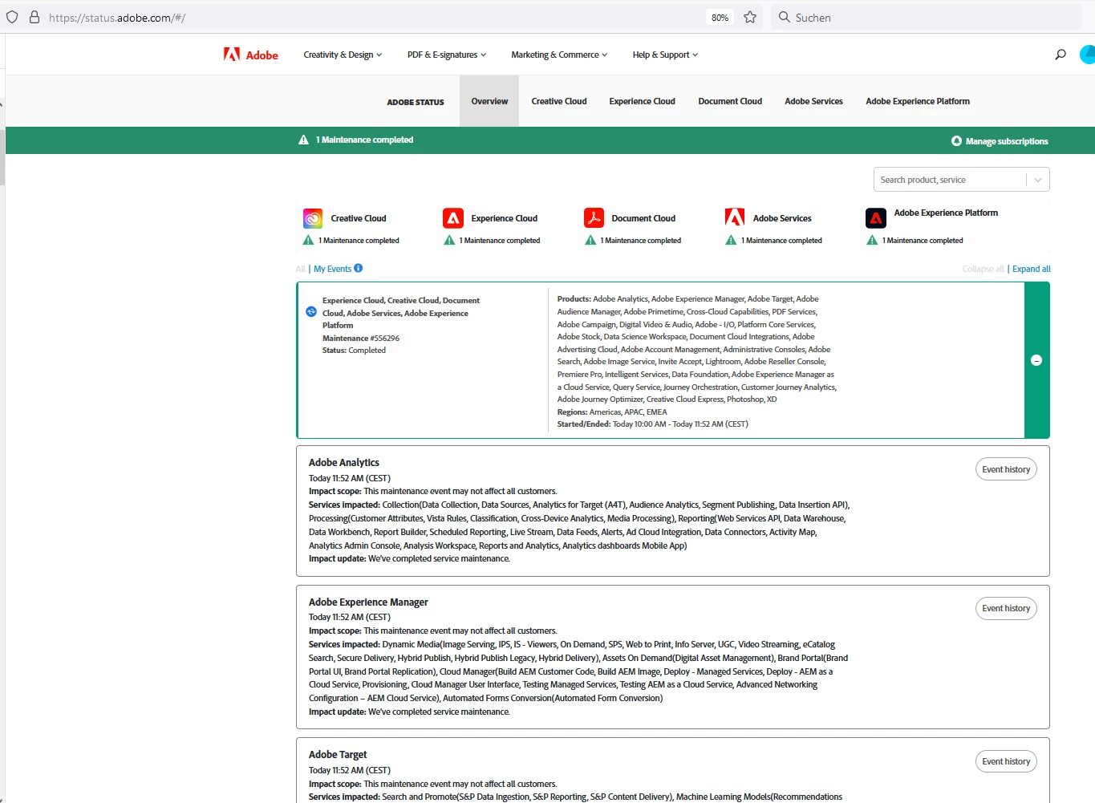The image size is (1095, 803).
Task: Open the Creativity & Design menu
Action: pyautogui.click(x=343, y=55)
